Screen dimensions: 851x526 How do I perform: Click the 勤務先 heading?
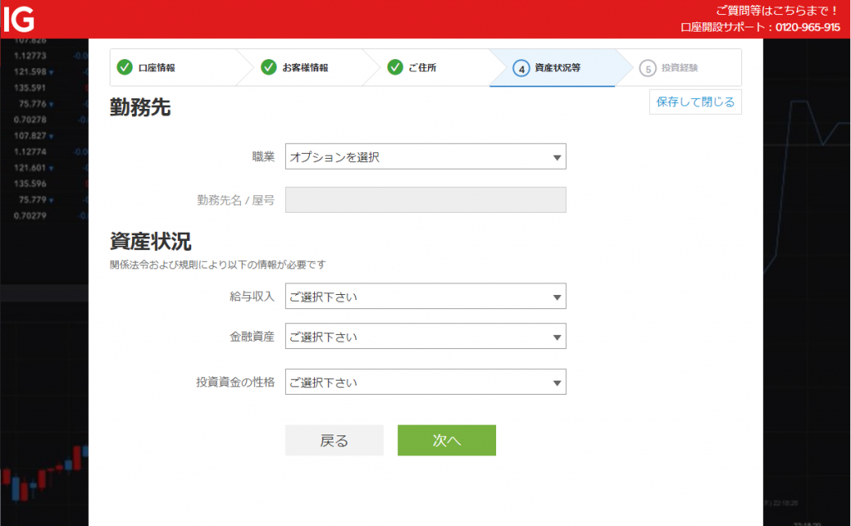(140, 107)
